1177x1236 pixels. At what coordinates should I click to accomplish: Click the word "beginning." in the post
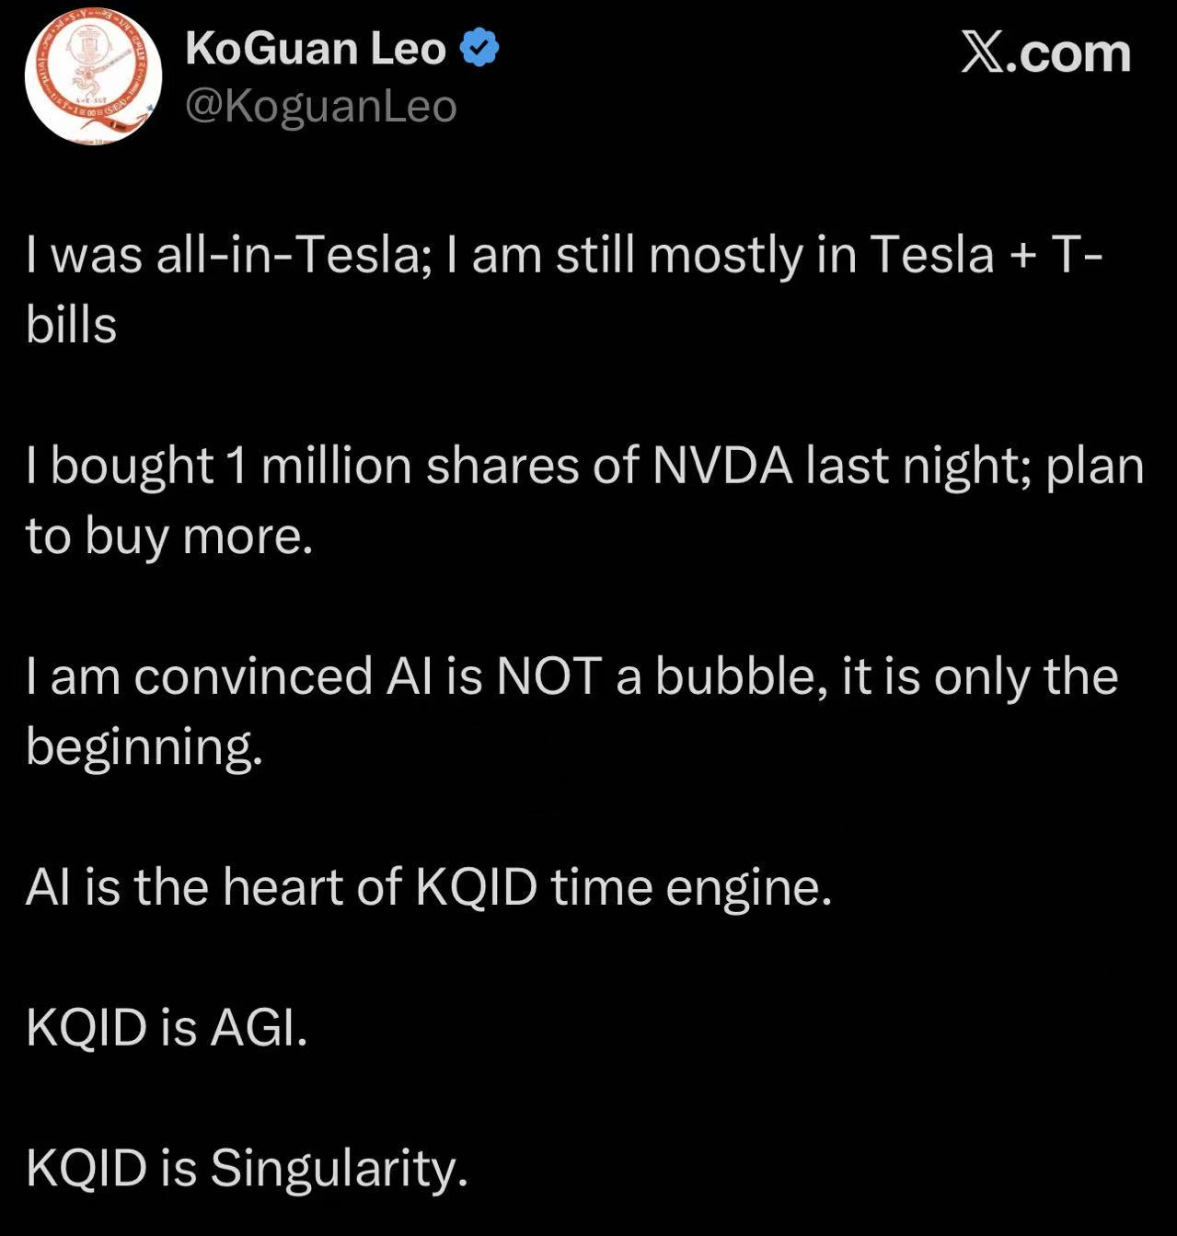(144, 746)
